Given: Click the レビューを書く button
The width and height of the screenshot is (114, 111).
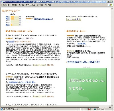Looking at the screenshot, I should coord(74,19).
